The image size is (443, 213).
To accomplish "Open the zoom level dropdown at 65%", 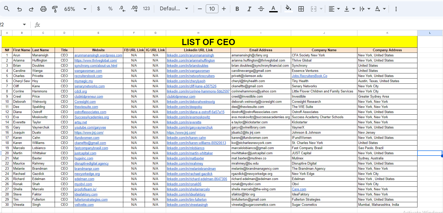I will 75,9.
